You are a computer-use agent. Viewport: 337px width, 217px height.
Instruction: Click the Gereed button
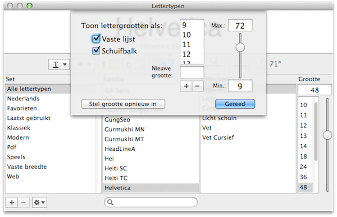click(235, 104)
